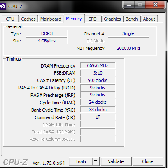Click the 9.0 clocks CAS Latency value
Image resolution: width=168 pixels, height=168 pixels.
pyautogui.click(x=98, y=80)
